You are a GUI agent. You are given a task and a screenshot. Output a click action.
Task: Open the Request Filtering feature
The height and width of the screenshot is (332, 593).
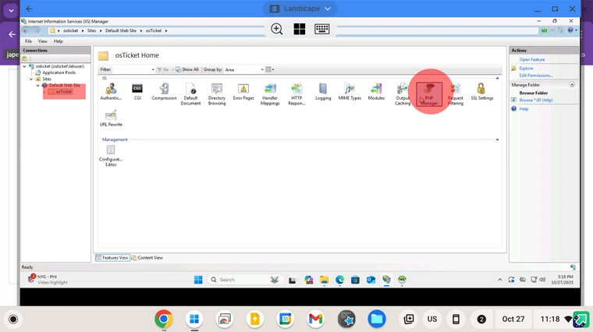point(456,94)
